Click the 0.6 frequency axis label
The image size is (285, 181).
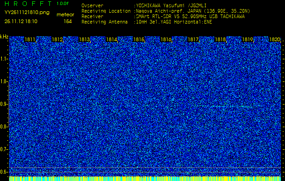pos(4,172)
